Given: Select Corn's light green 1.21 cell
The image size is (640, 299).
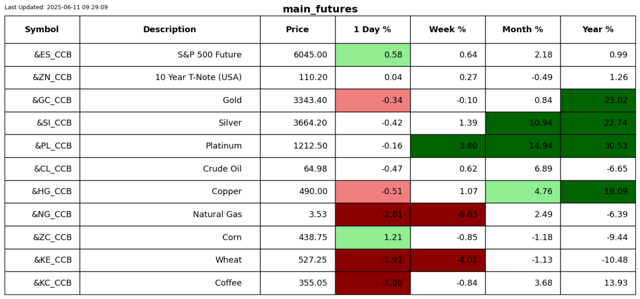Looking at the screenshot, I should point(373,238).
